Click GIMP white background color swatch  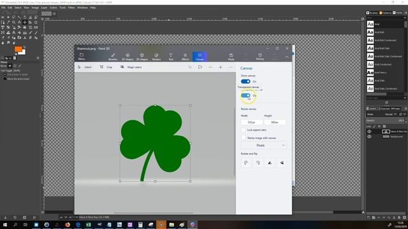pos(23,52)
